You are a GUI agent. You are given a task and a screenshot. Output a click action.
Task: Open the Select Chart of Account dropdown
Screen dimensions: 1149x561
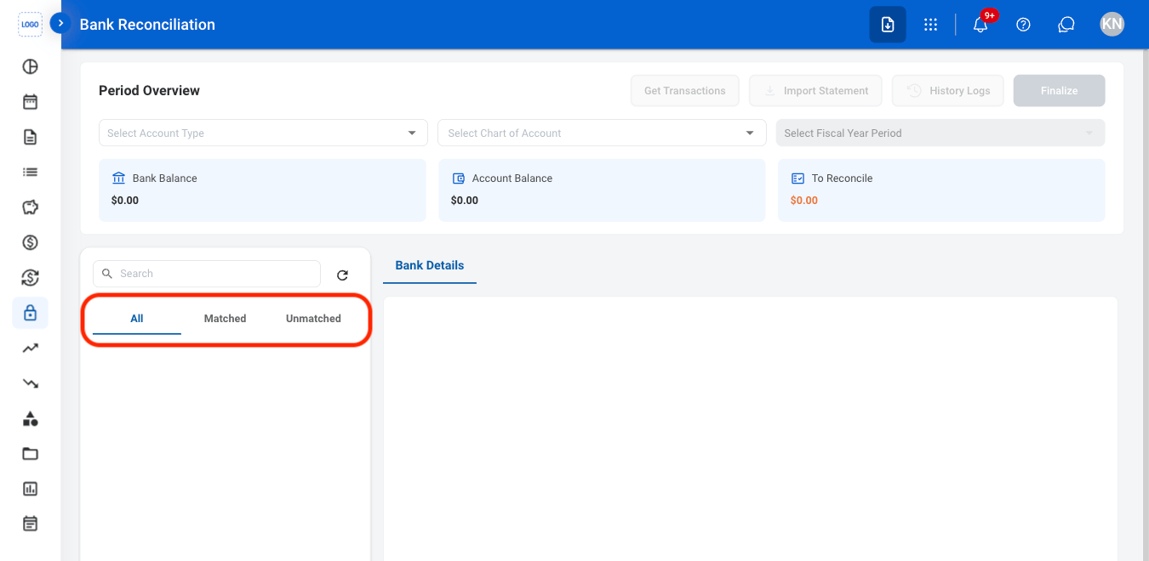602,133
